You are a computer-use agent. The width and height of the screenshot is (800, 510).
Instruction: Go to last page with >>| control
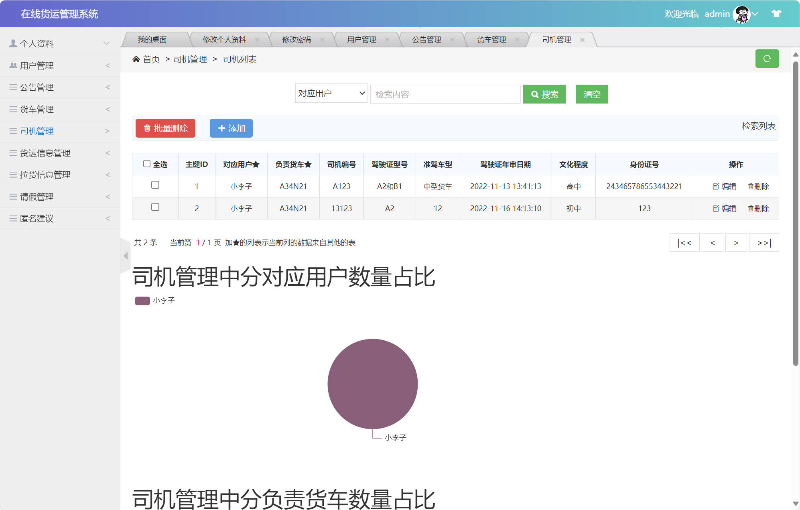pos(763,242)
